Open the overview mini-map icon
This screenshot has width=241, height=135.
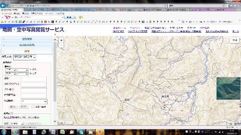[x=63, y=116]
